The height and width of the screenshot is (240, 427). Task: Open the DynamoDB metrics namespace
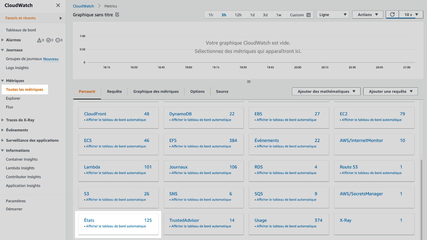tap(180, 114)
